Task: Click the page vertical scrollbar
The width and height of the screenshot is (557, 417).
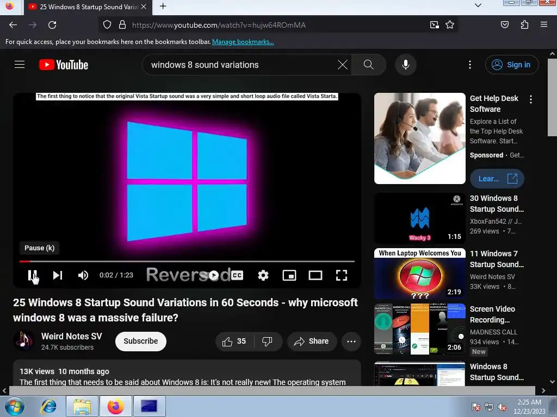Action: (x=552, y=97)
